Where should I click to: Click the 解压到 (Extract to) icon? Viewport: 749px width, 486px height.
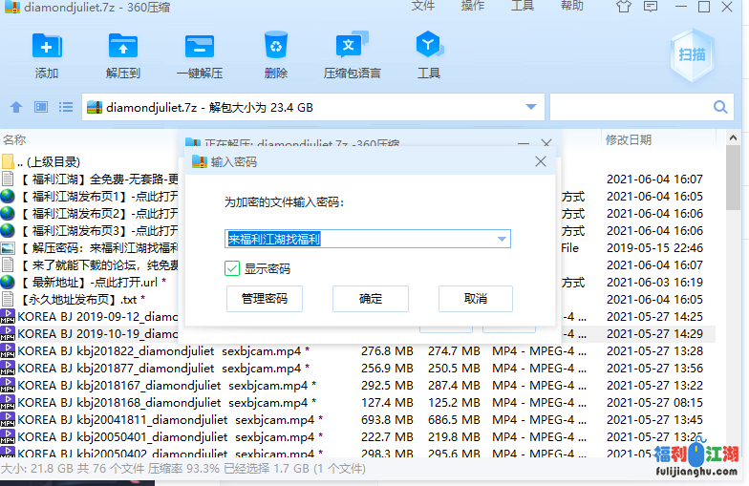[123, 46]
